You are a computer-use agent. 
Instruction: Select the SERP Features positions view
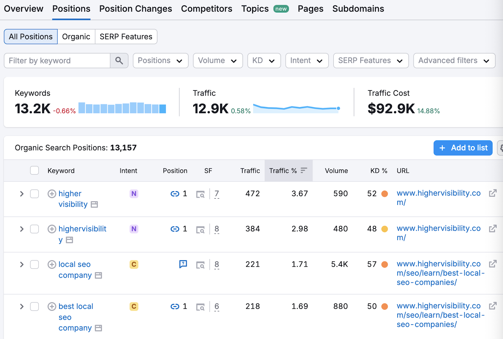pos(126,37)
